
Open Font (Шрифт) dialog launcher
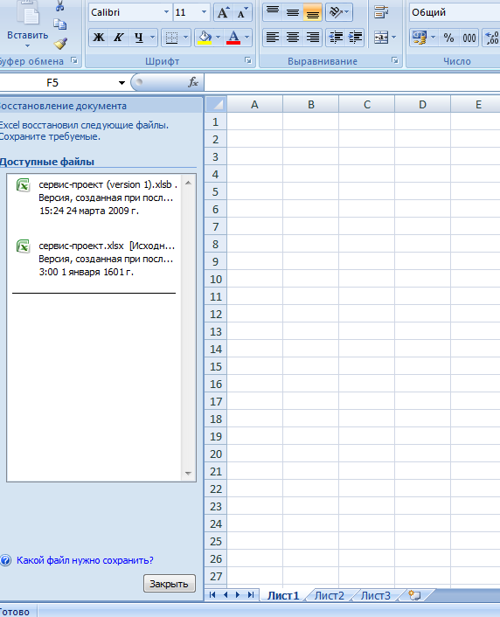(248, 60)
